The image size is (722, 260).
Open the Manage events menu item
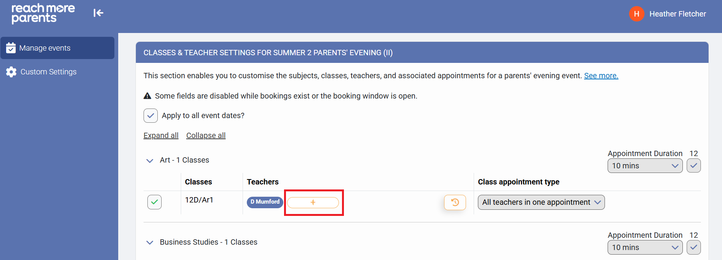coord(45,48)
